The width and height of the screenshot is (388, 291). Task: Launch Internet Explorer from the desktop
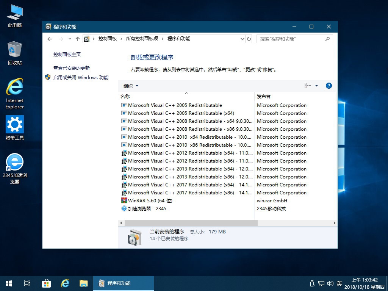[x=15, y=94]
